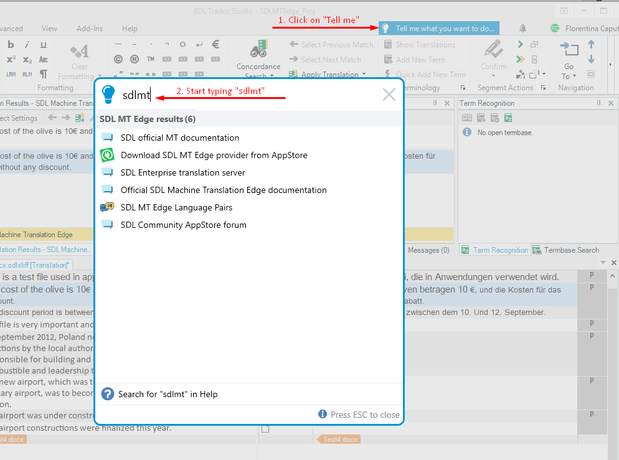The width and height of the screenshot is (619, 460).
Task: Expand Apply Translation dropdown
Action: pyautogui.click(x=364, y=74)
